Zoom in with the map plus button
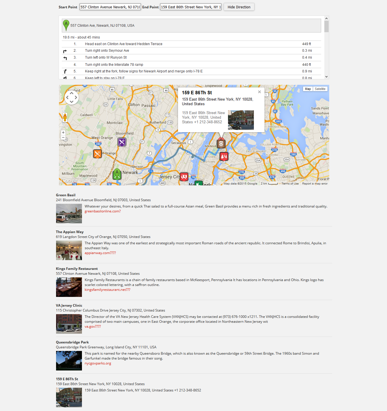The height and width of the screenshot is (411, 387). [63, 132]
